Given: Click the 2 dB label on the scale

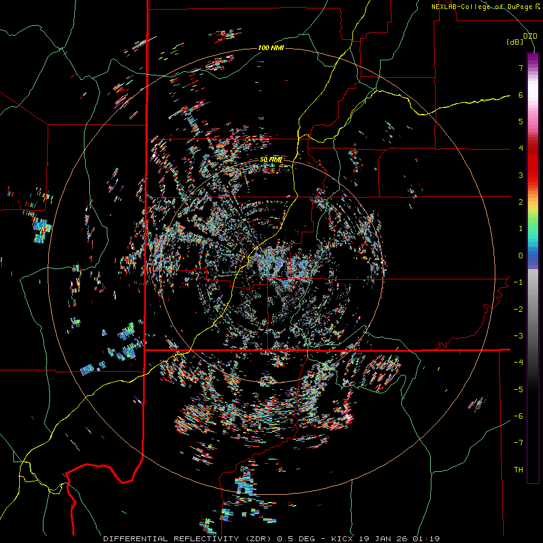Looking at the screenshot, I should (x=521, y=202).
